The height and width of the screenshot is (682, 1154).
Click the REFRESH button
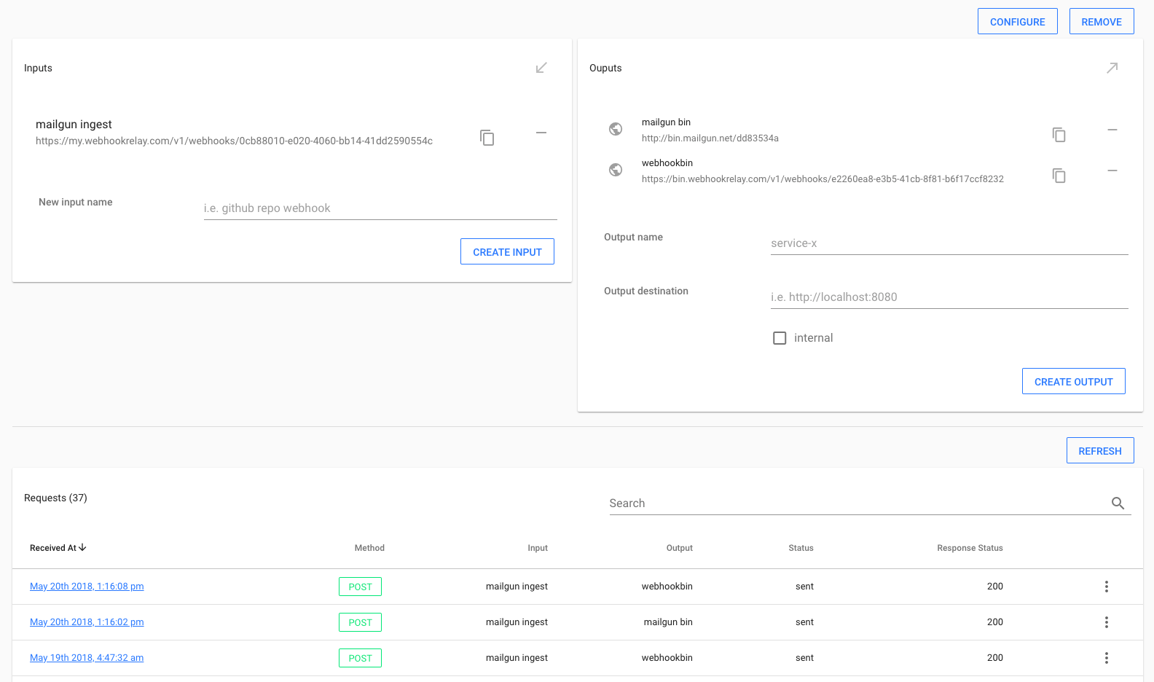(1099, 451)
